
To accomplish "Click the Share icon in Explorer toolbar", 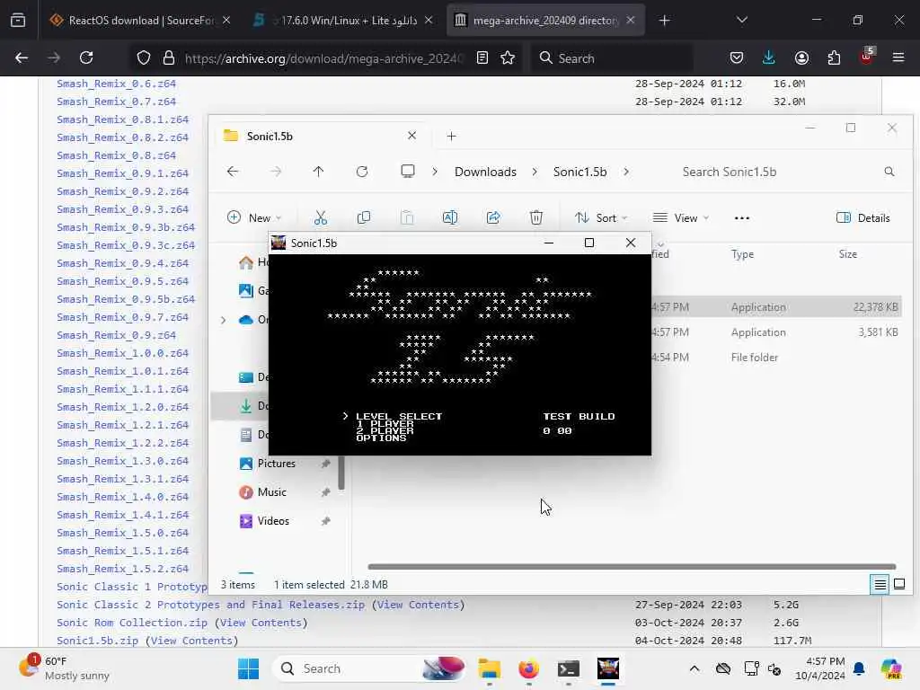I will pos(493,217).
